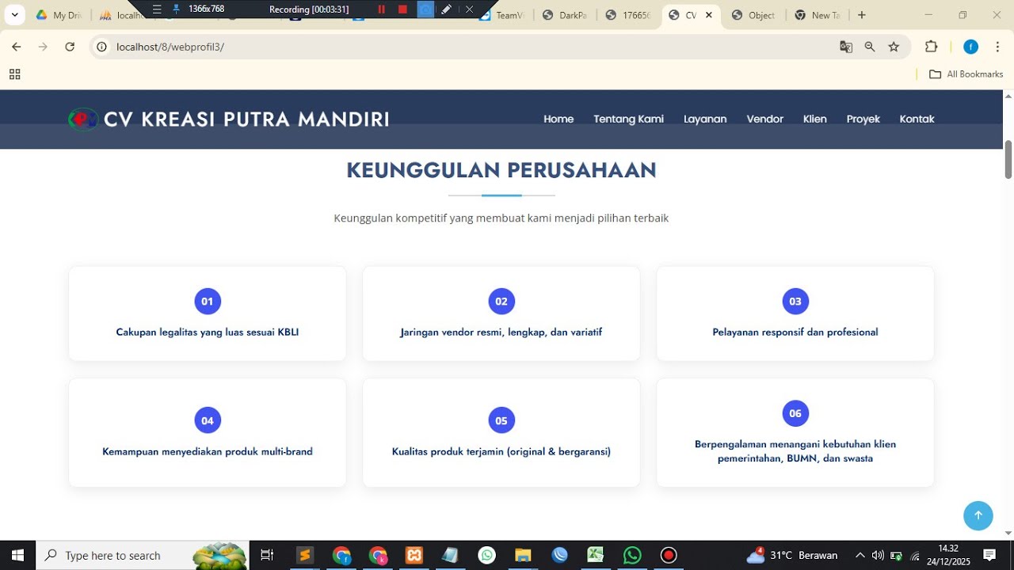This screenshot has width=1014, height=570.
Task: Click the 04 number badge
Action: click(x=208, y=420)
